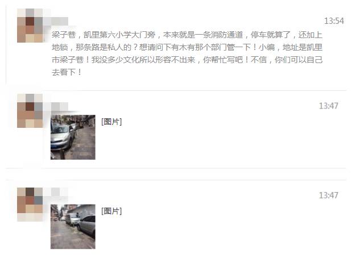Click the text line starting with 地锁
This screenshot has height=262, width=352.
[x=187, y=47]
